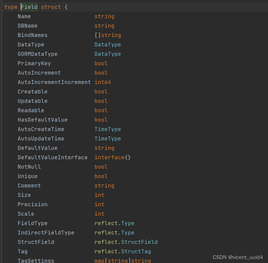Go to TimeType on AutoCreateTime row
268x263 pixels.
pos(108,129)
